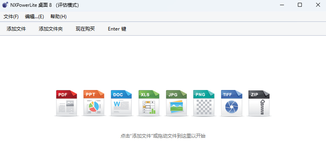Click the PNG image file icon
This screenshot has width=326, height=163.
click(x=204, y=103)
